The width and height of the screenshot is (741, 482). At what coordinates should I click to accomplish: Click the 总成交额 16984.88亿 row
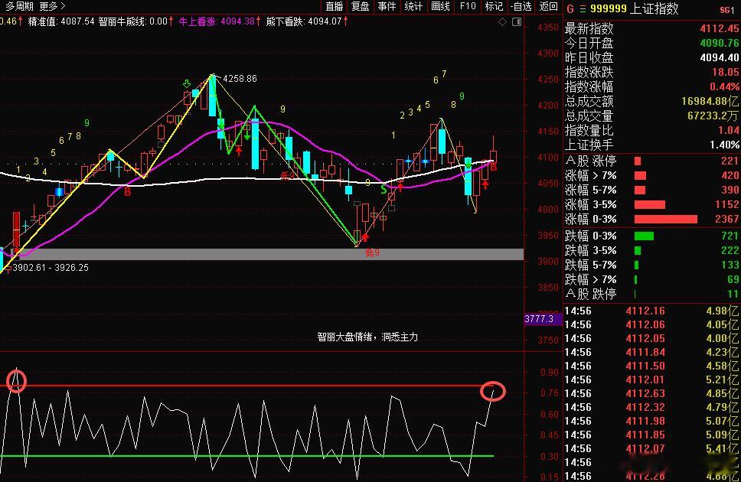click(x=652, y=101)
